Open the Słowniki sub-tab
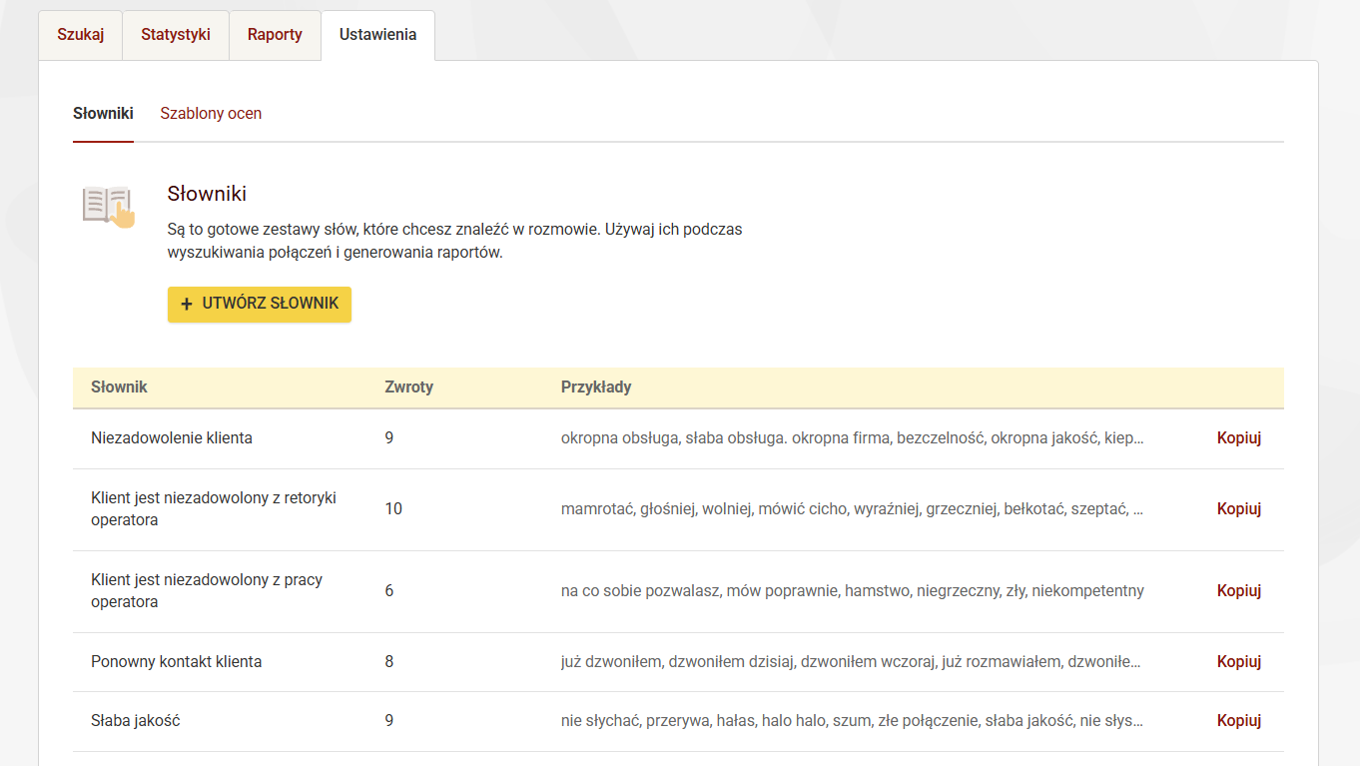The height and width of the screenshot is (766, 1360). (x=103, y=114)
